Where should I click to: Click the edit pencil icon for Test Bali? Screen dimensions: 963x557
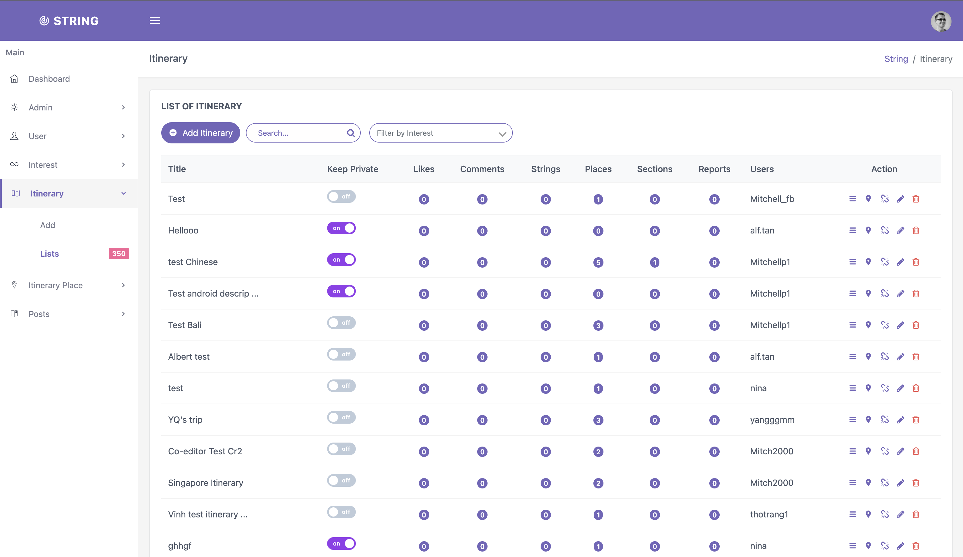[900, 325]
